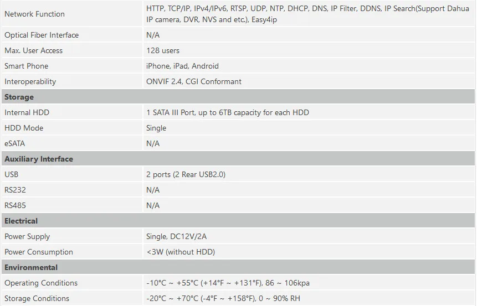477x306 pixels.
Task: Click the 1 SATA III Port description
Action: coord(228,113)
